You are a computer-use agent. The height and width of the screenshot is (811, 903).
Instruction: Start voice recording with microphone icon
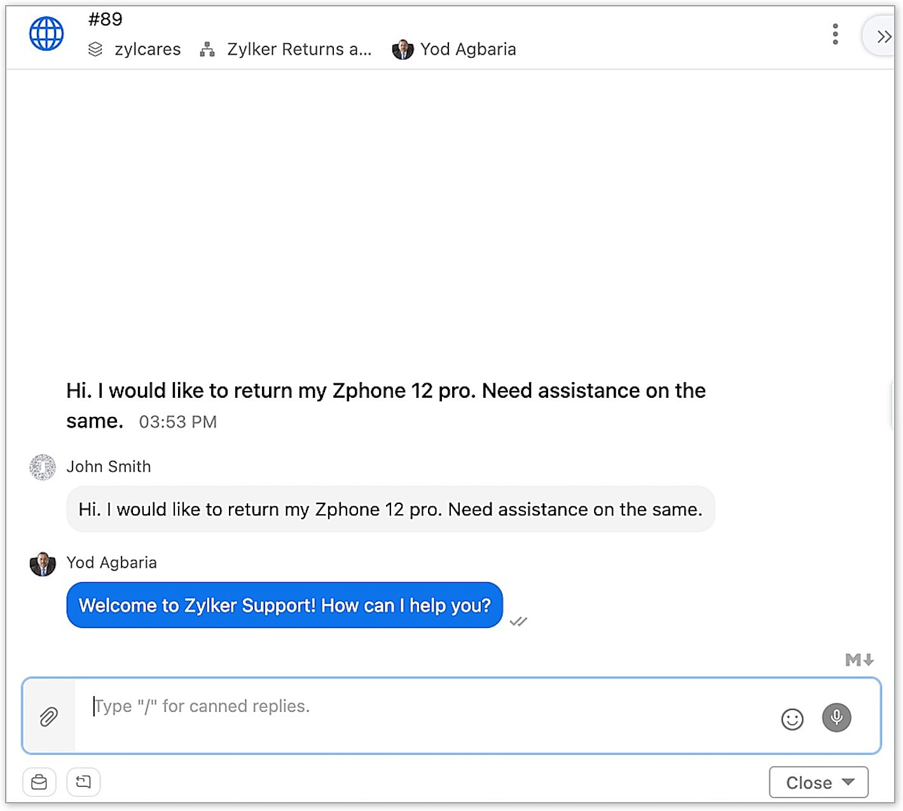(x=836, y=718)
